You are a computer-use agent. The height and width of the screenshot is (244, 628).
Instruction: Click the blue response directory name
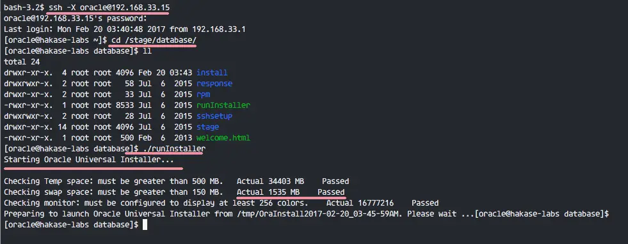tap(214, 84)
